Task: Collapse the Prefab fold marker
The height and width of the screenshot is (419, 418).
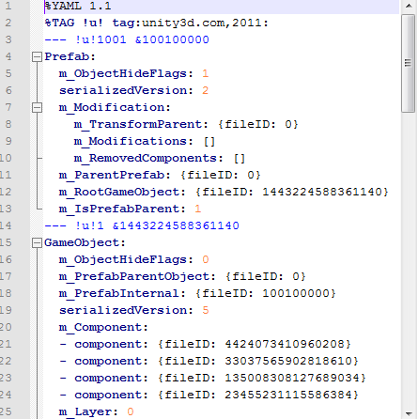Action: [x=37, y=56]
